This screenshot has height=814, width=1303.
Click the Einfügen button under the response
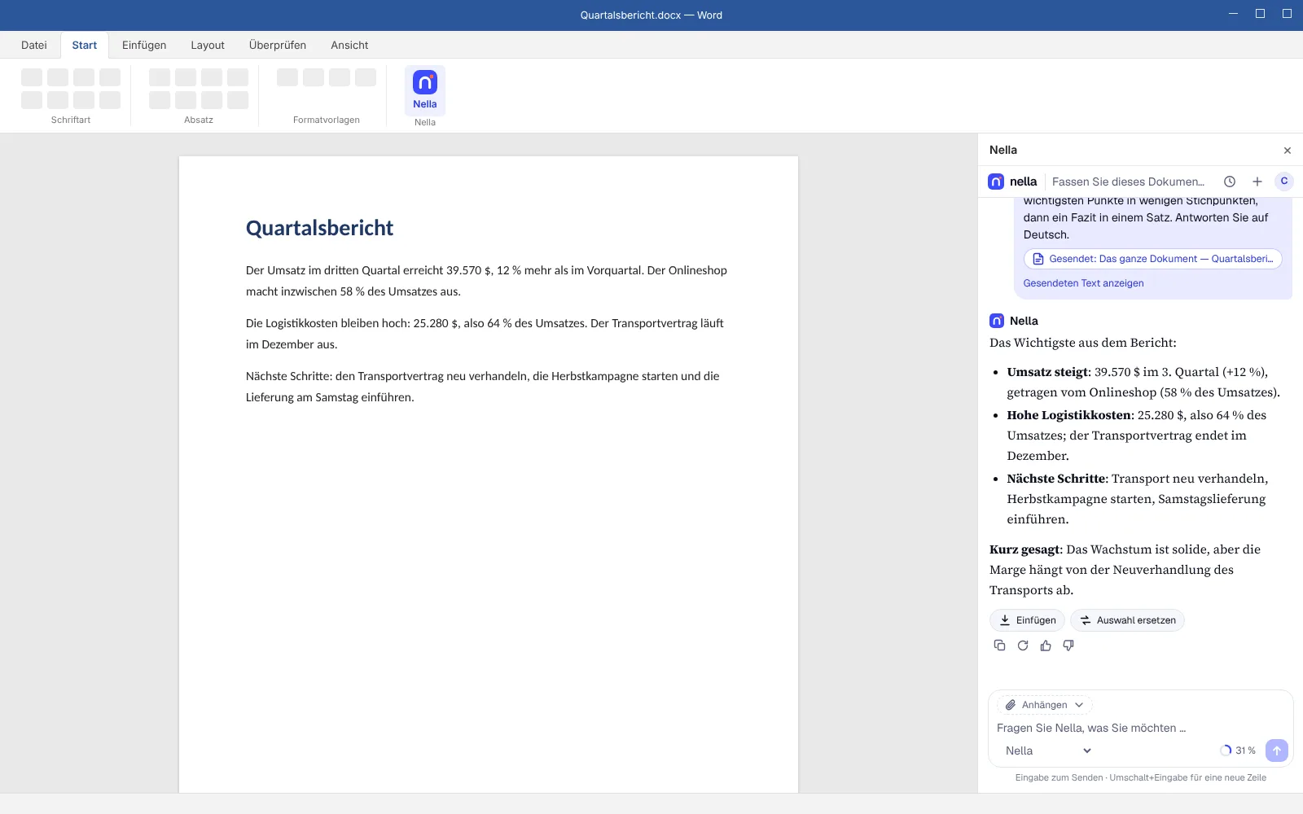pos(1027,620)
